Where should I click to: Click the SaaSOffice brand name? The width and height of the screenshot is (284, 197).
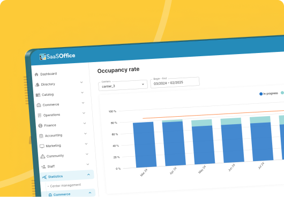(61, 56)
